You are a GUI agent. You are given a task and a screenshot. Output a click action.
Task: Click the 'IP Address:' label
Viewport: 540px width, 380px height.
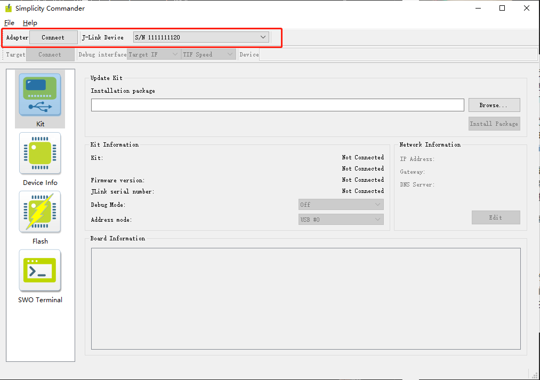417,159
